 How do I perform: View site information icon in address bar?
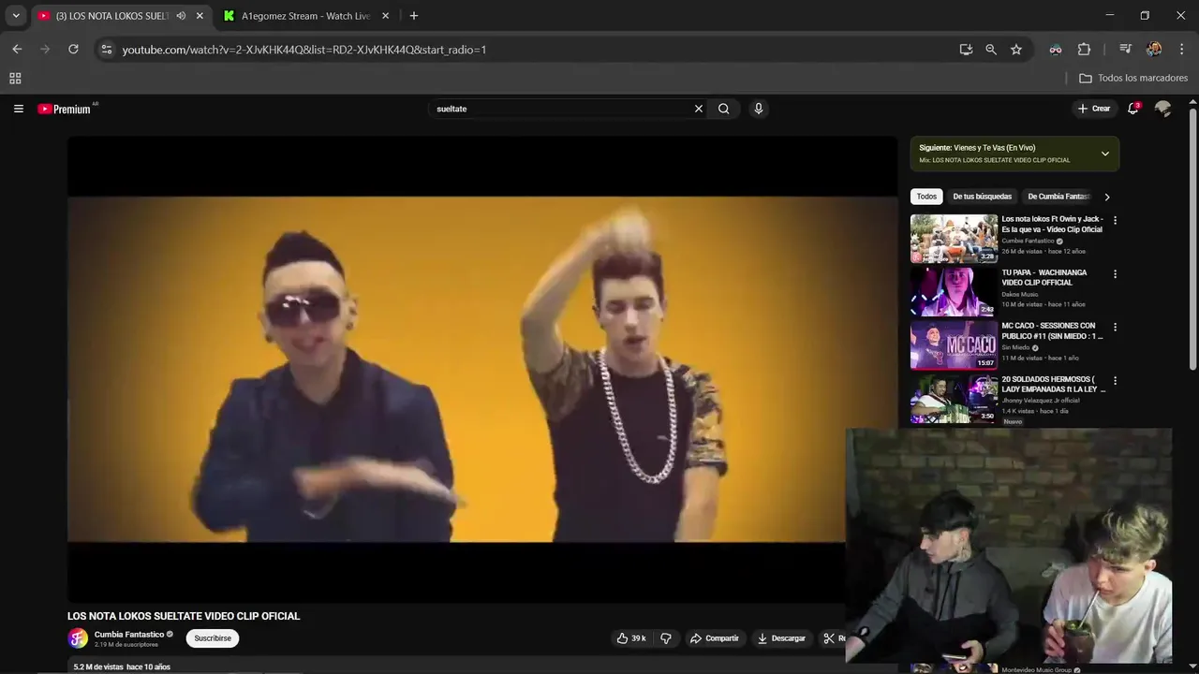(107, 50)
